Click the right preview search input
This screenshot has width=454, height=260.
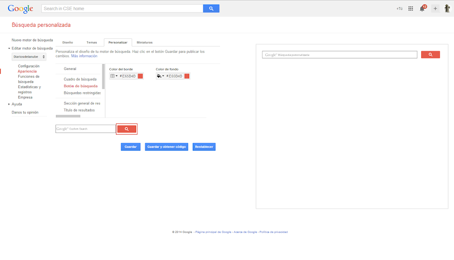click(339, 54)
